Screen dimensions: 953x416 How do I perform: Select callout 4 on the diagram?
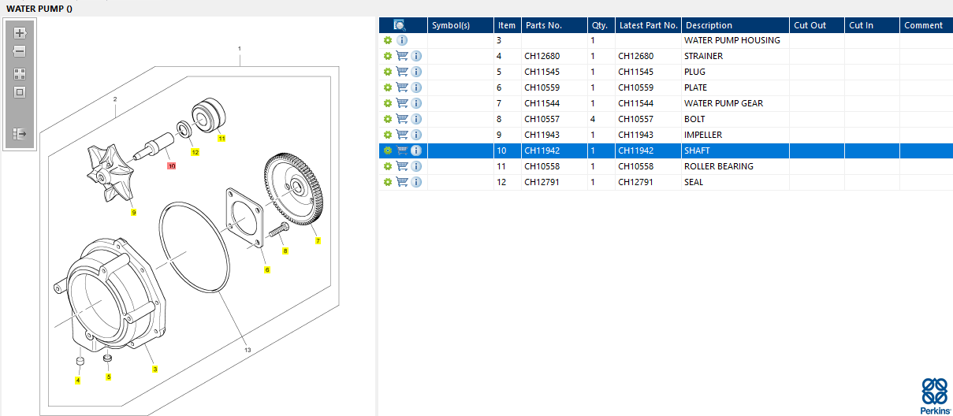(77, 381)
